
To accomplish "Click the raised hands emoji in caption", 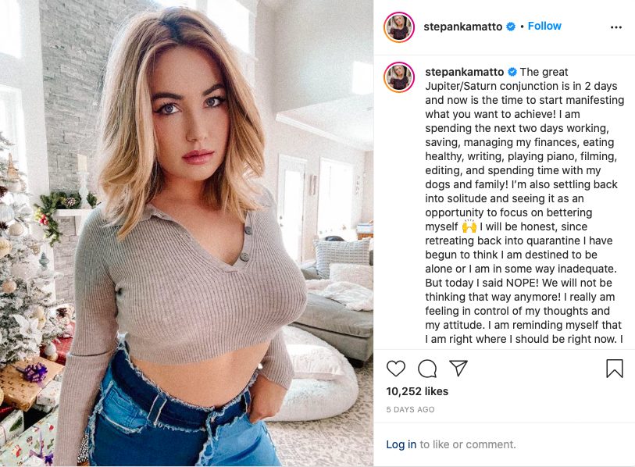I will point(469,226).
